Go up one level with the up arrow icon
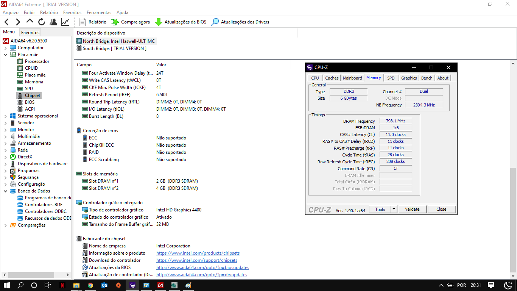The image size is (517, 291). click(x=30, y=22)
